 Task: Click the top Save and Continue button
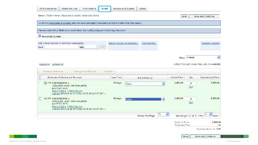(204, 16)
